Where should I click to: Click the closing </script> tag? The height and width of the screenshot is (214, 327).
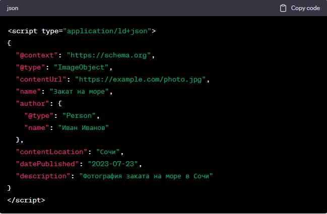click(x=26, y=200)
